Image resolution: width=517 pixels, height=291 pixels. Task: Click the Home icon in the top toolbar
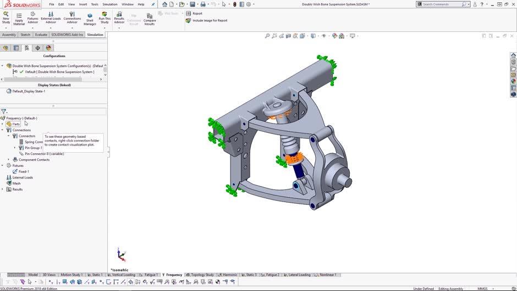click(x=164, y=4)
